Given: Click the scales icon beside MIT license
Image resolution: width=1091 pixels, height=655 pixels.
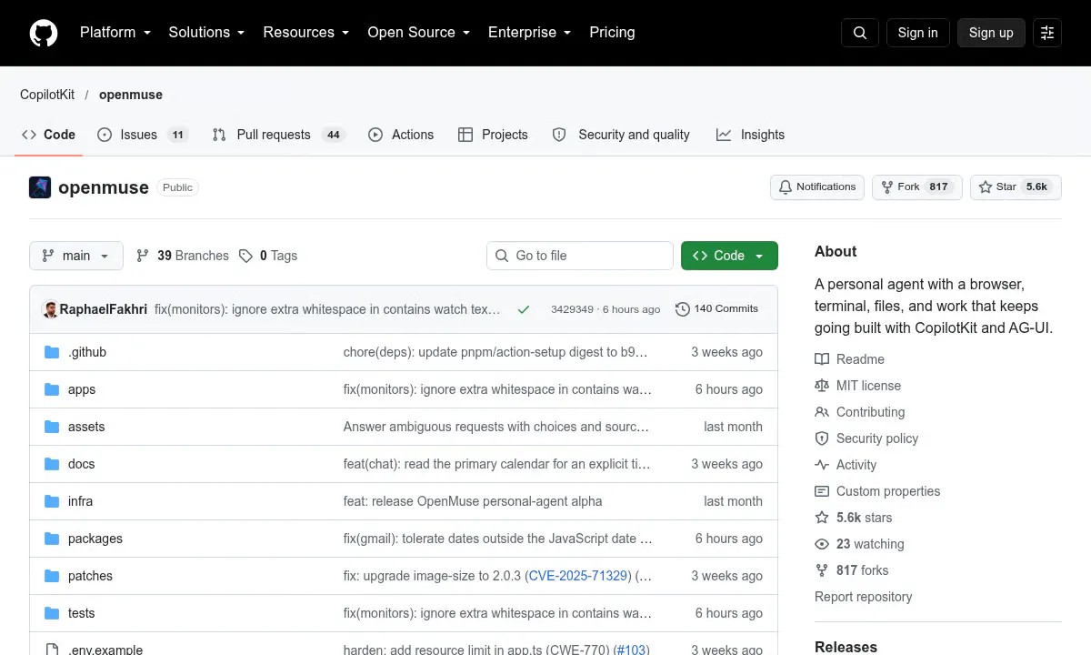Looking at the screenshot, I should point(822,386).
